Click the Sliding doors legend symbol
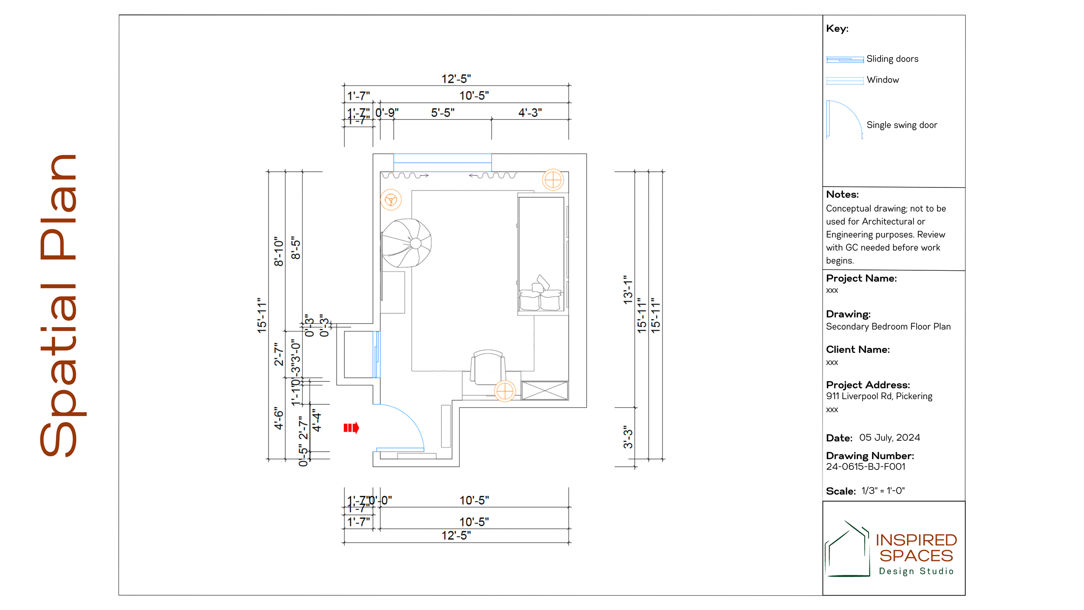The width and height of the screenshot is (1084, 610). point(845,59)
